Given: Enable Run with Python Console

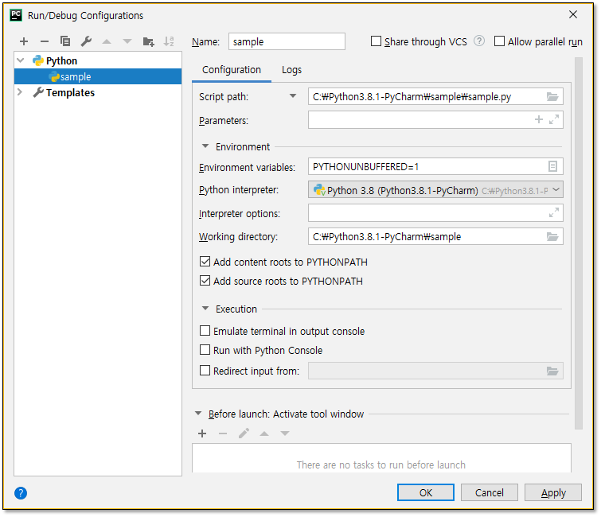Looking at the screenshot, I should [205, 350].
